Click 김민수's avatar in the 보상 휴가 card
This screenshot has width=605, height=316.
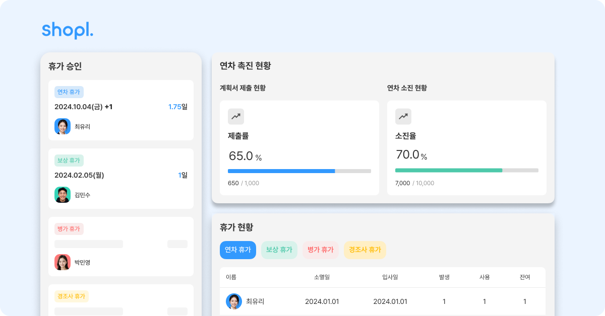(x=63, y=195)
